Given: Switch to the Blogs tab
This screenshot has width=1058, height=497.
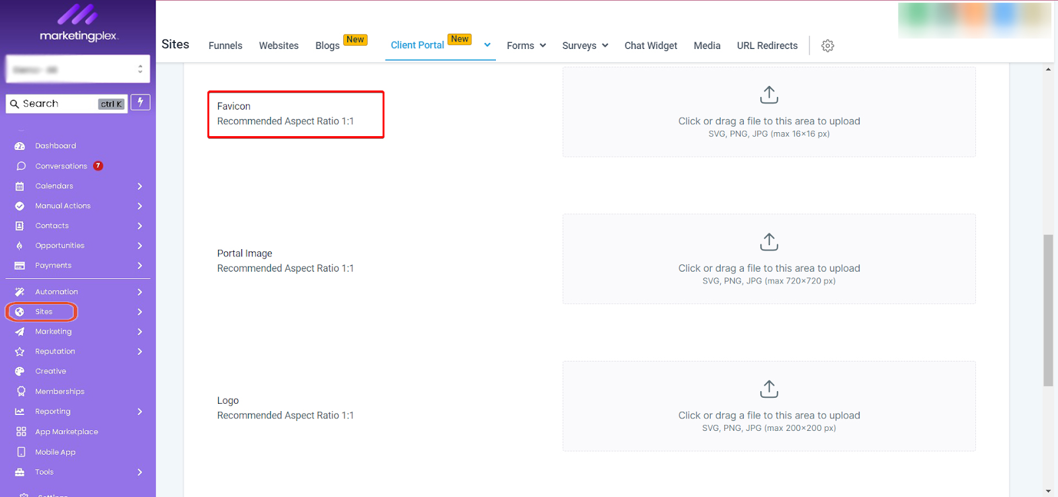Looking at the screenshot, I should [x=327, y=46].
